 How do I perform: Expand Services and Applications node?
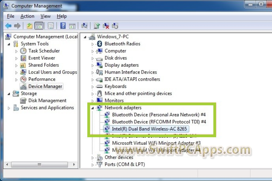9,108
